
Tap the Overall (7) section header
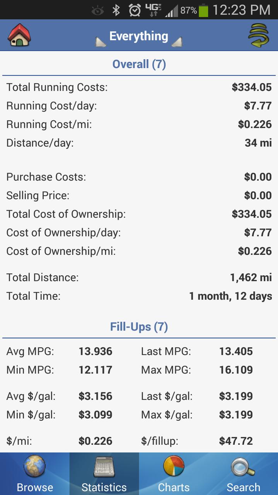point(139,64)
